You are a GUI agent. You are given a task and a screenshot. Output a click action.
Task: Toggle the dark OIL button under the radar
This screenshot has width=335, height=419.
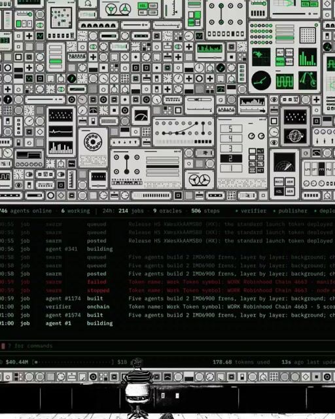coord(279,192)
